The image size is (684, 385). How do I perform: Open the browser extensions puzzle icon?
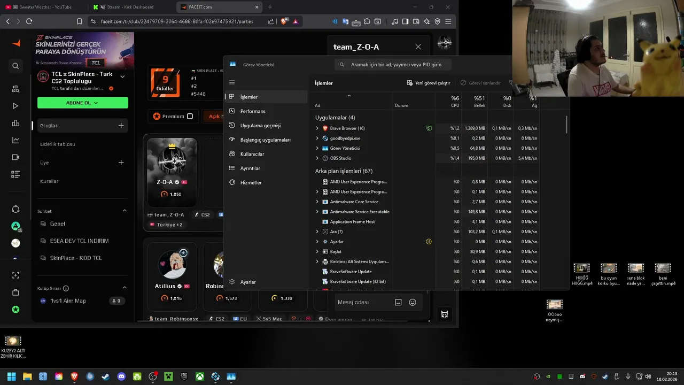coord(367,21)
